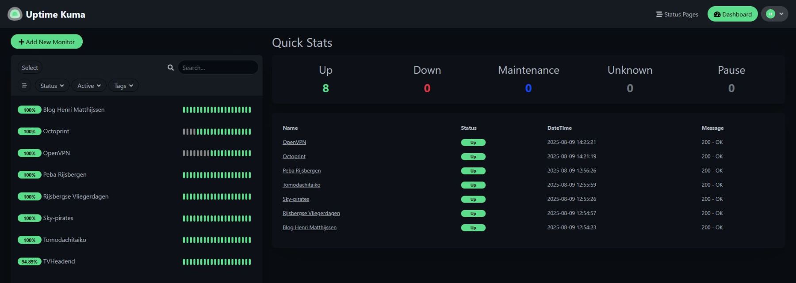Click the Uptime Kuma logo icon

(15, 14)
